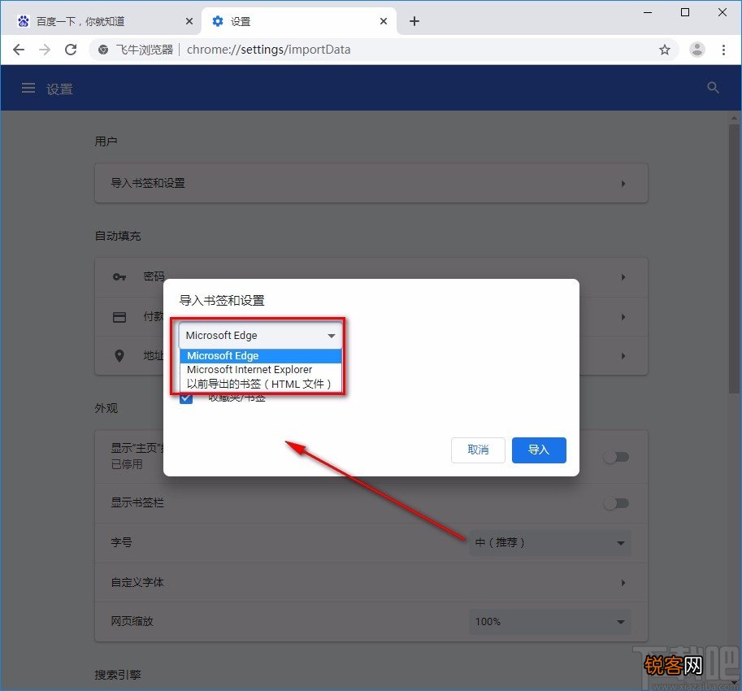Click the settings search magnifier icon

(x=713, y=88)
